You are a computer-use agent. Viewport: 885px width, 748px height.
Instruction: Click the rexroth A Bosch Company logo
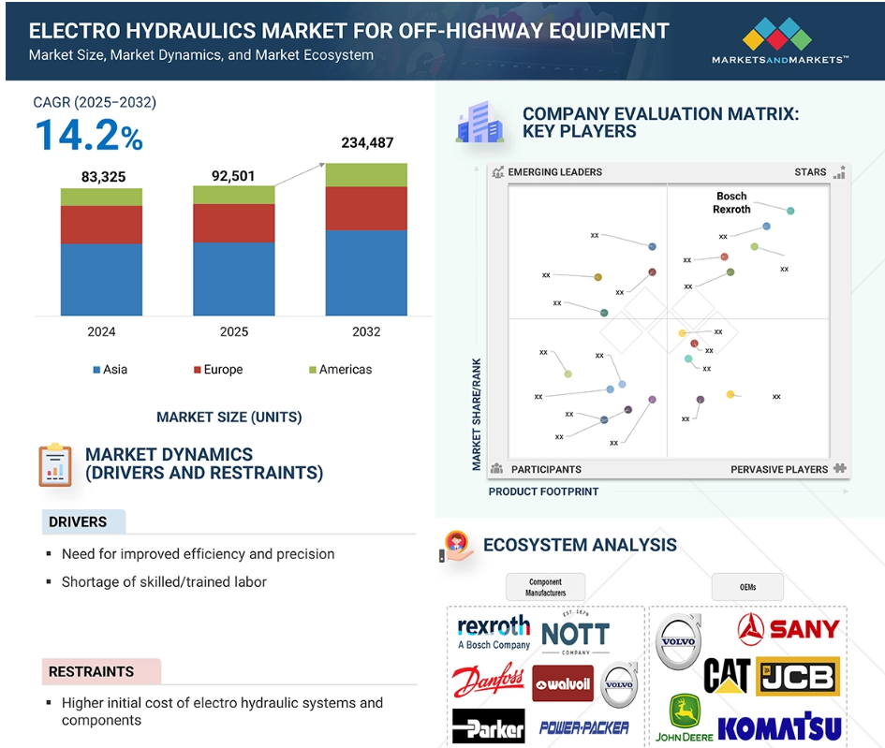tap(494, 632)
